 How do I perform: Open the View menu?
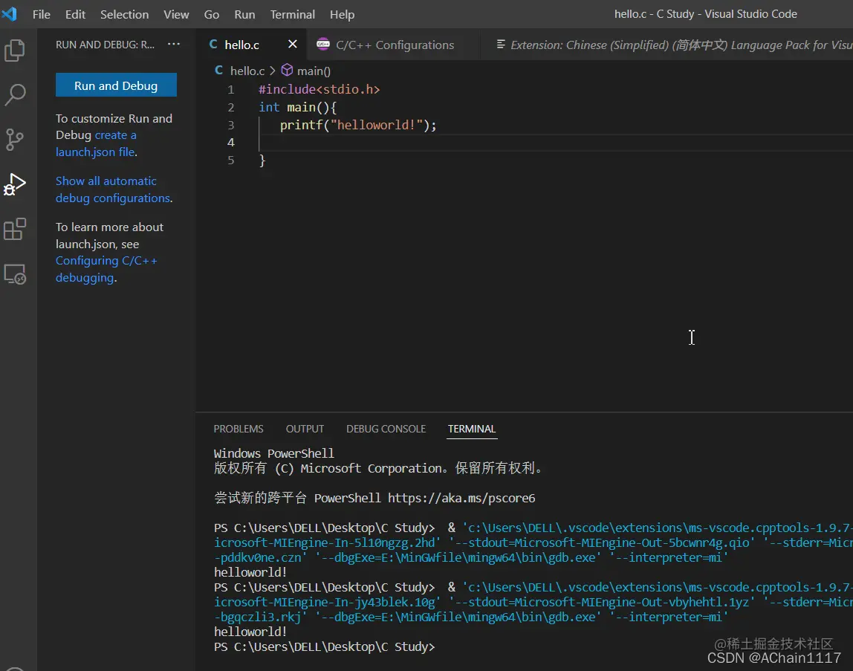pyautogui.click(x=176, y=14)
